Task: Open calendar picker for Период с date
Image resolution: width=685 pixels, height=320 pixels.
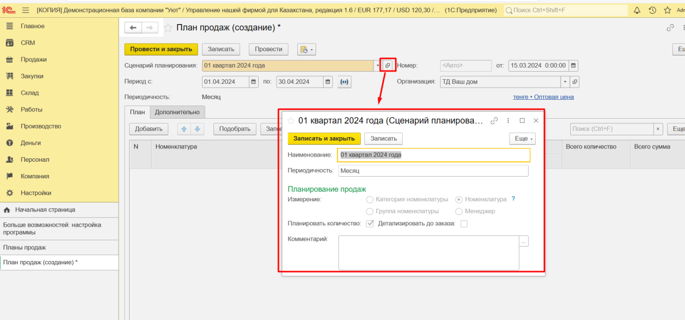Action: [254, 82]
